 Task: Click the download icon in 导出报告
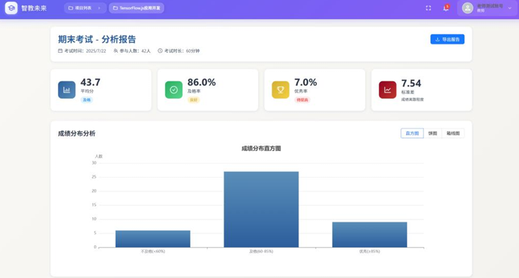click(x=437, y=39)
